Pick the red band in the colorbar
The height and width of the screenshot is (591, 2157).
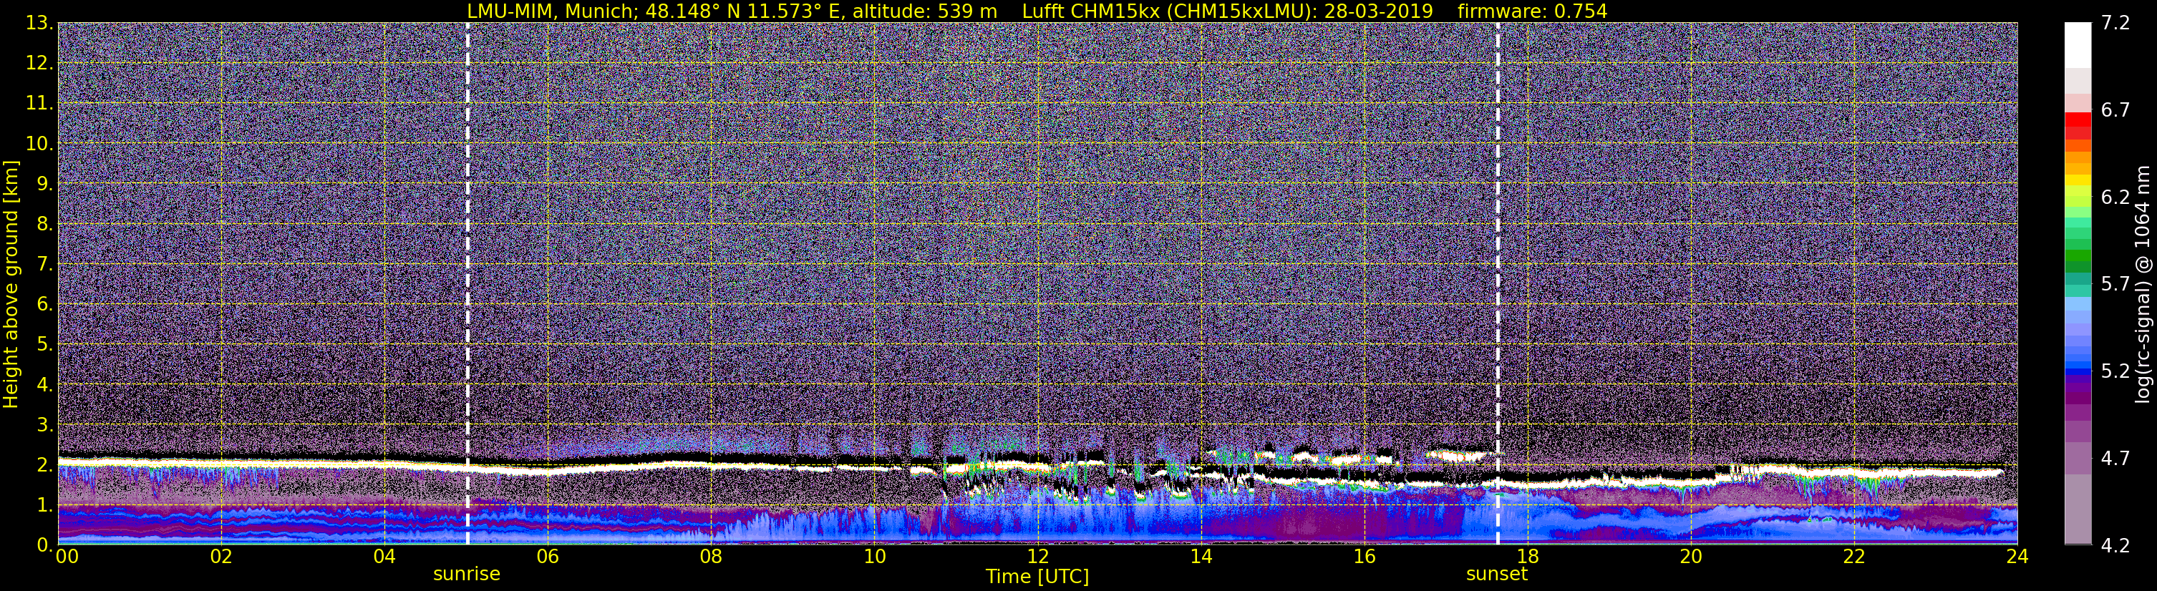click(2078, 119)
